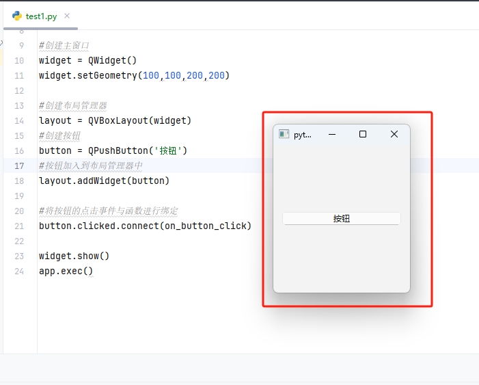Minimize the small PyQt window
The width and height of the screenshot is (479, 385).
coord(332,135)
